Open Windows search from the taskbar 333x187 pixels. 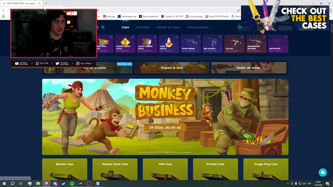click(x=12, y=184)
